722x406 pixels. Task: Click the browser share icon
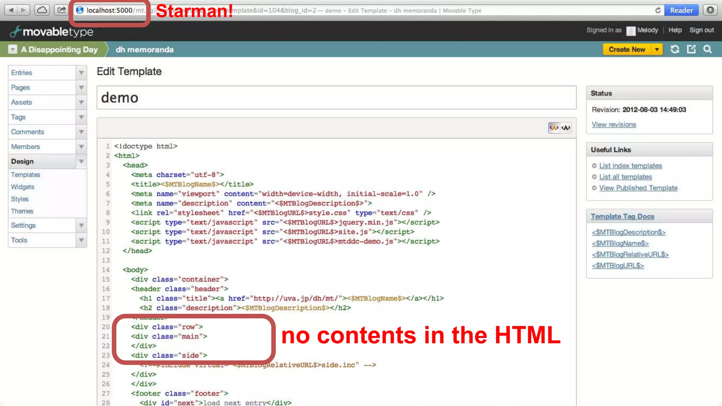(61, 10)
